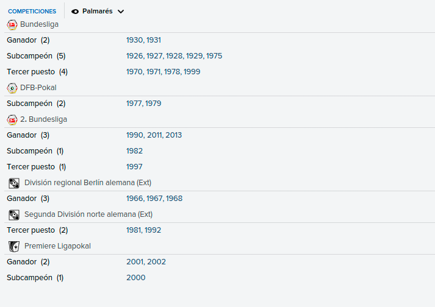This screenshot has height=307, width=435.
Task: Switch to the COMPETICIONES tab
Action: (32, 12)
